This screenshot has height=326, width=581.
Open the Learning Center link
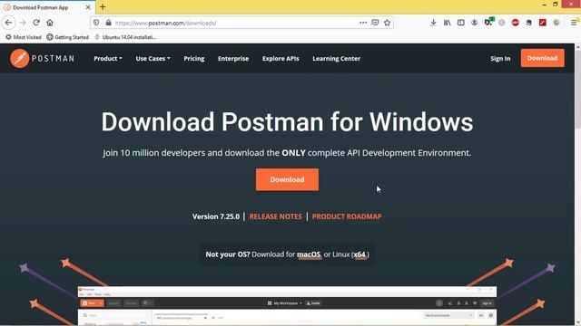(x=337, y=58)
